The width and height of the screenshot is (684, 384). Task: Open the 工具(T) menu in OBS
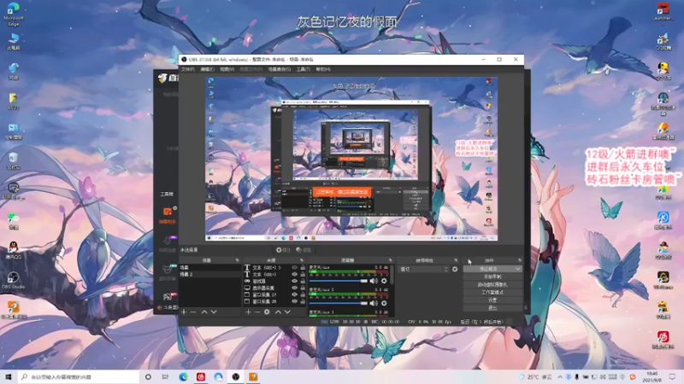tap(304, 69)
